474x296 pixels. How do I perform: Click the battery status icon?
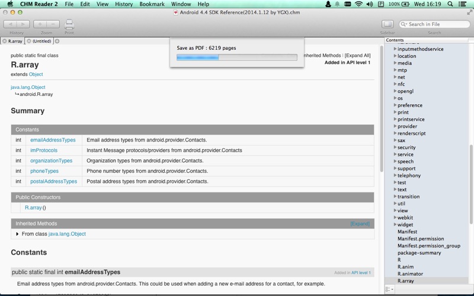(405, 4)
